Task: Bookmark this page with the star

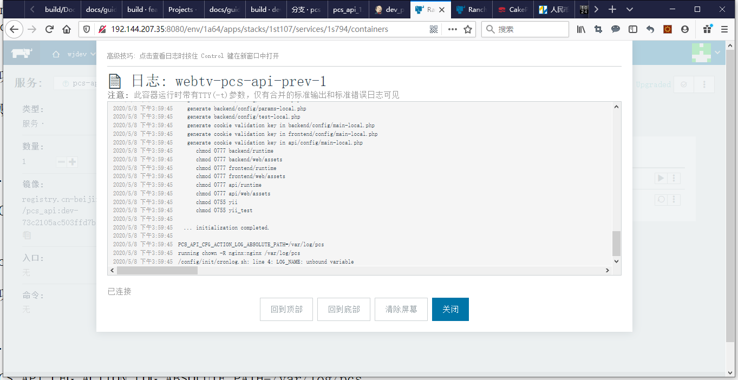Action: 468,29
